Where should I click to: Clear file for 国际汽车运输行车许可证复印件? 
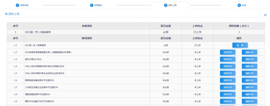click(x=249, y=101)
